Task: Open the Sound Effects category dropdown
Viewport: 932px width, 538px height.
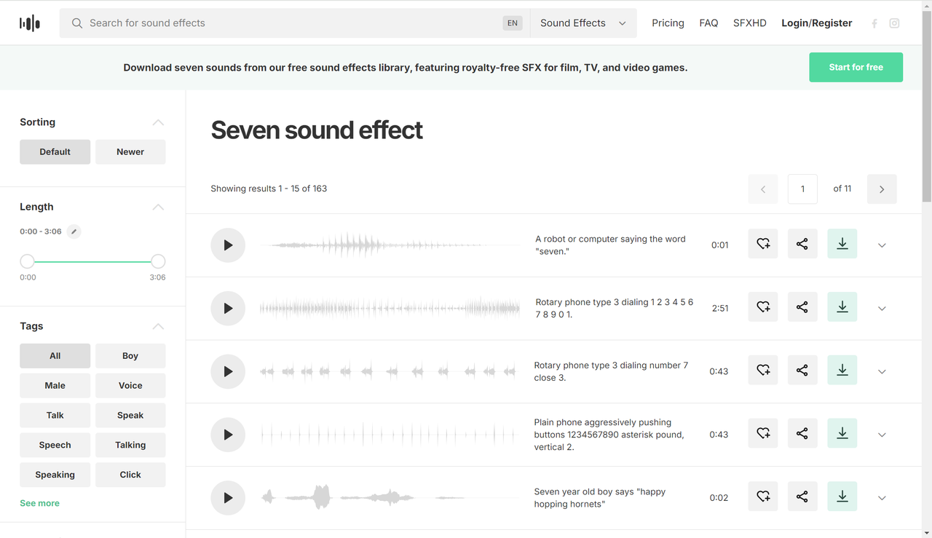Action: pyautogui.click(x=582, y=23)
